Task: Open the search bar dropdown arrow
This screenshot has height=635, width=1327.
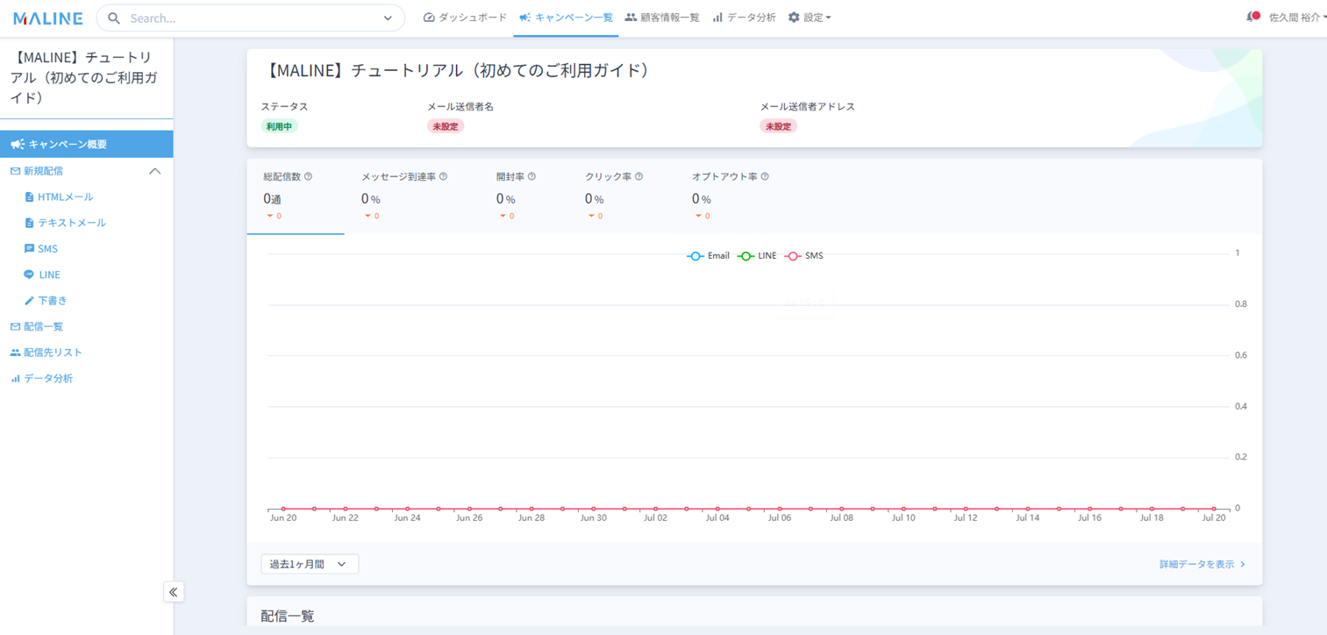Action: click(388, 18)
